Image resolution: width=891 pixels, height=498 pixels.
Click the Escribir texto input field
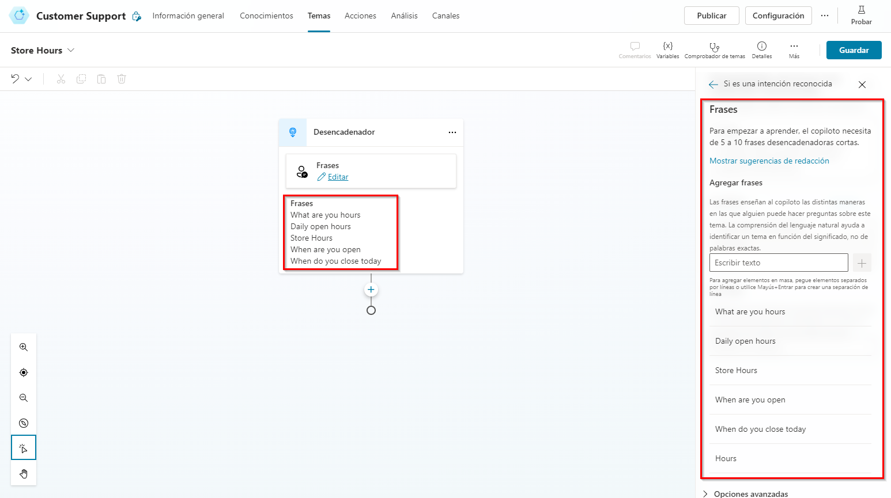tap(779, 263)
